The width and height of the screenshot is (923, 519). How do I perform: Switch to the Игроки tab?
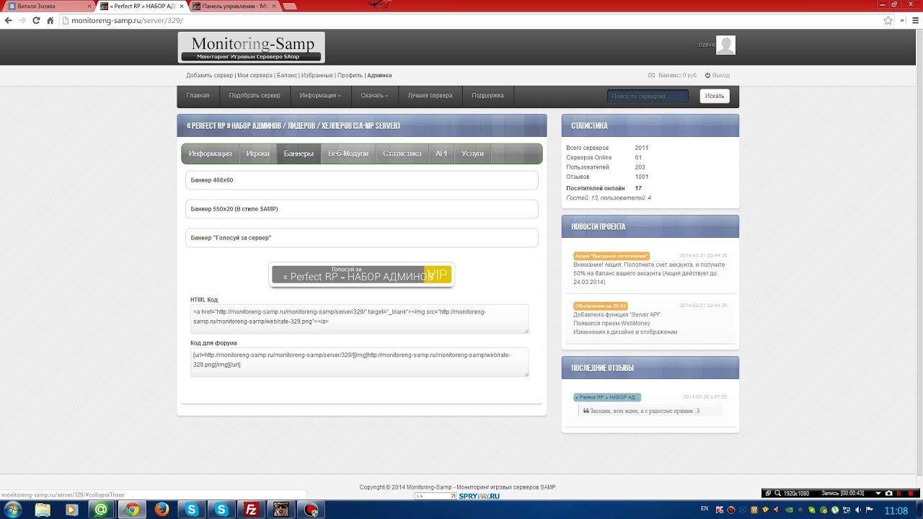258,154
